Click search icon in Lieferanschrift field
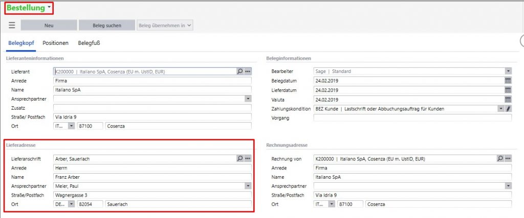524x218 pixels. point(240,159)
